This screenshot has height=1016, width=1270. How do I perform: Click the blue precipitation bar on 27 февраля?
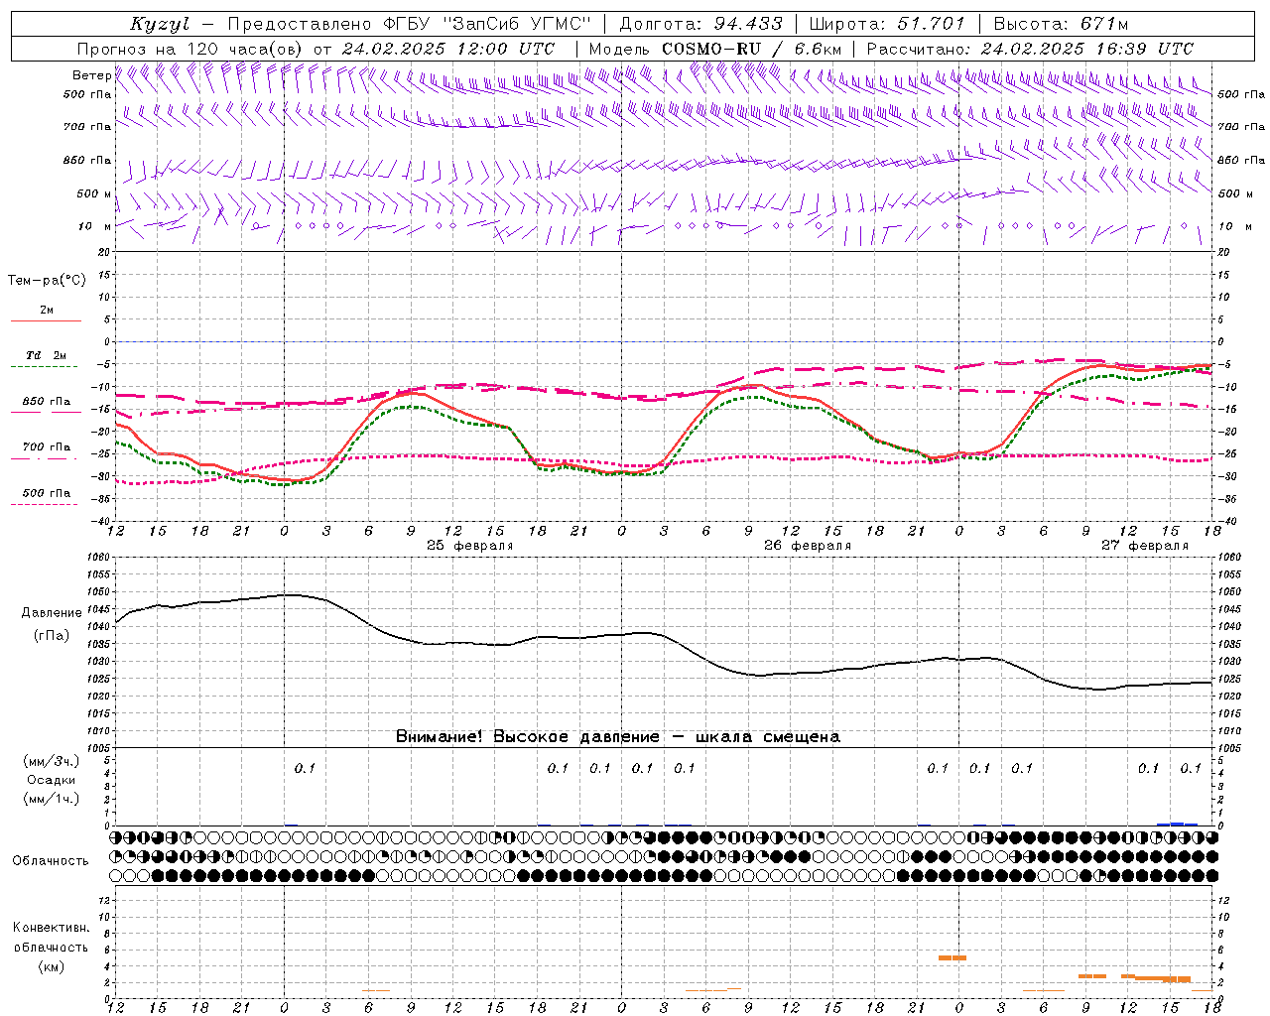(x=1178, y=824)
